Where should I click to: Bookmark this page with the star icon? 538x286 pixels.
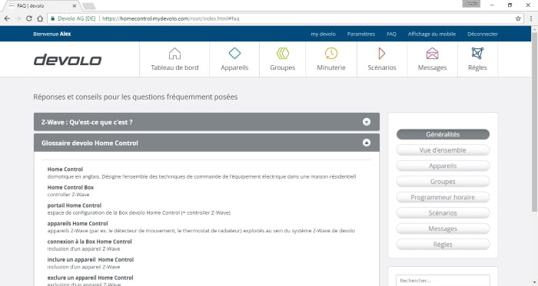point(518,18)
